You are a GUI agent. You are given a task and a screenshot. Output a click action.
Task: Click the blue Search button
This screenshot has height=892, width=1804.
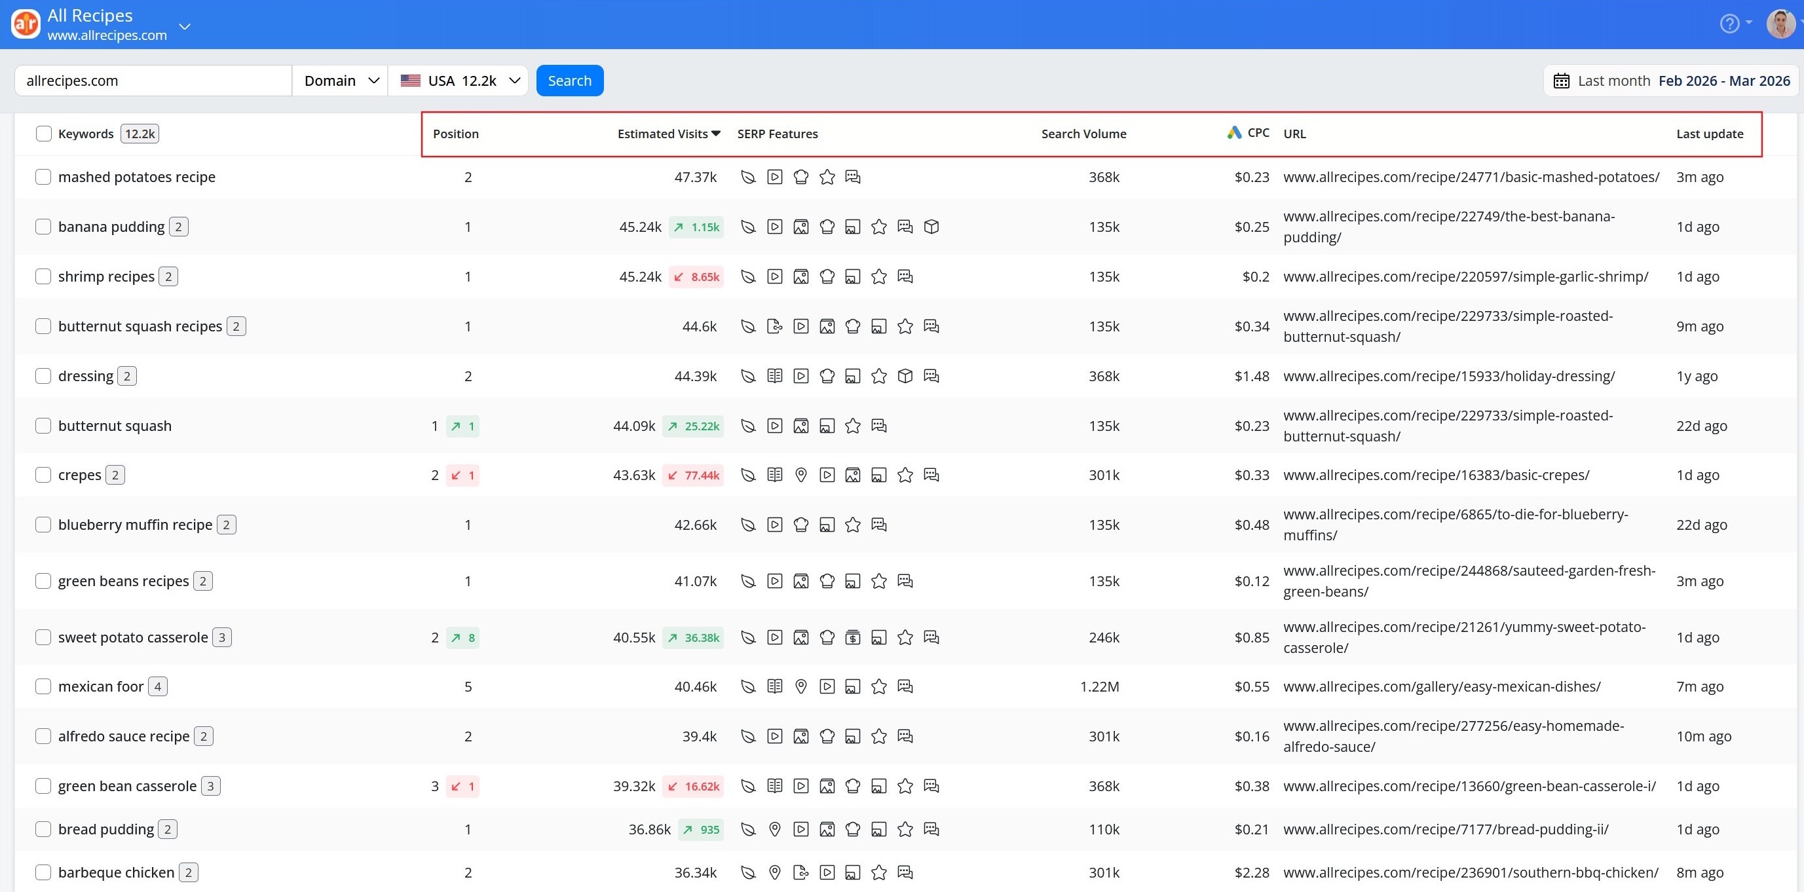[569, 81]
